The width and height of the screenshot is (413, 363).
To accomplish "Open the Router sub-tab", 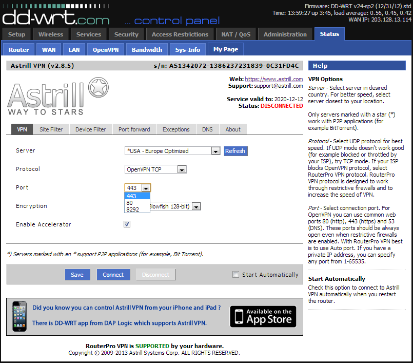I will [x=18, y=50].
